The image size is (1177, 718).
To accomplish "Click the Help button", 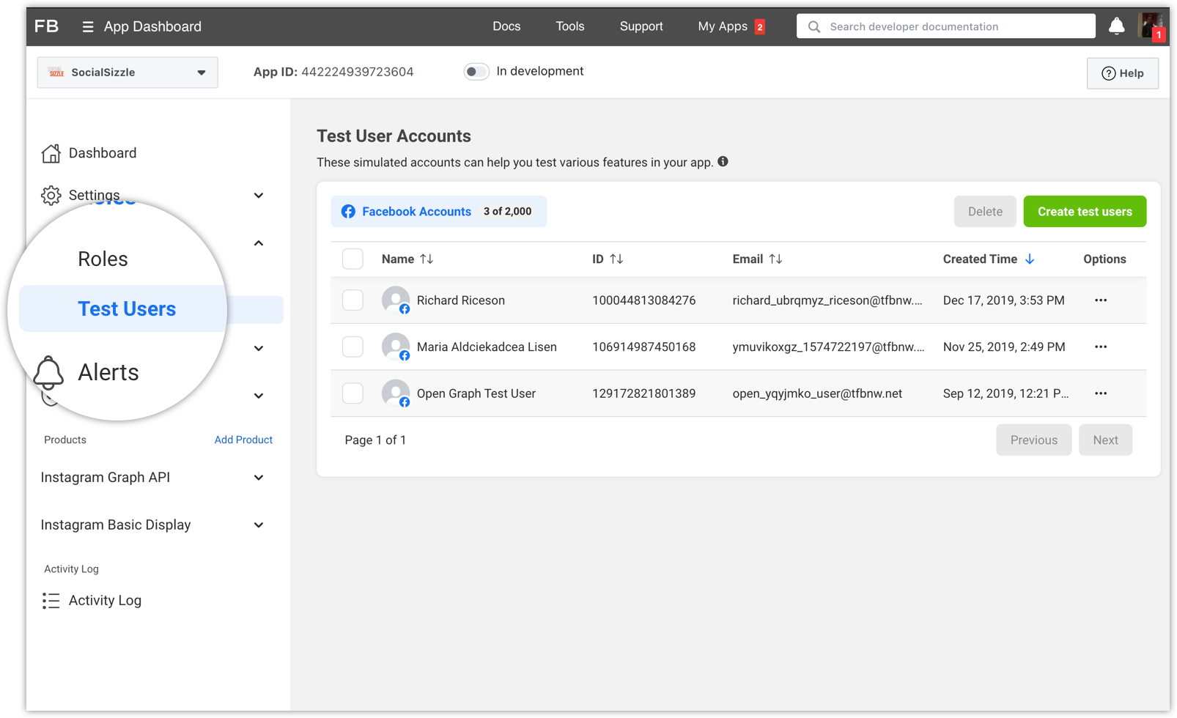I will tap(1123, 73).
